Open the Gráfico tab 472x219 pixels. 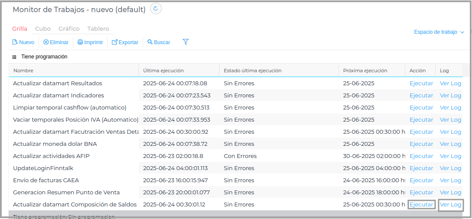[69, 29]
